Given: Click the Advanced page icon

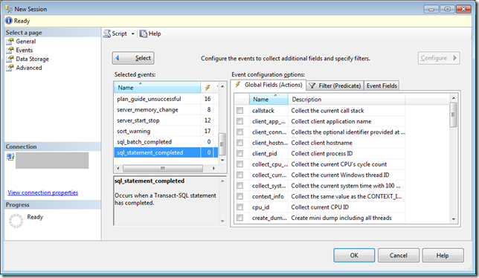Looking at the screenshot, I should (x=10, y=68).
